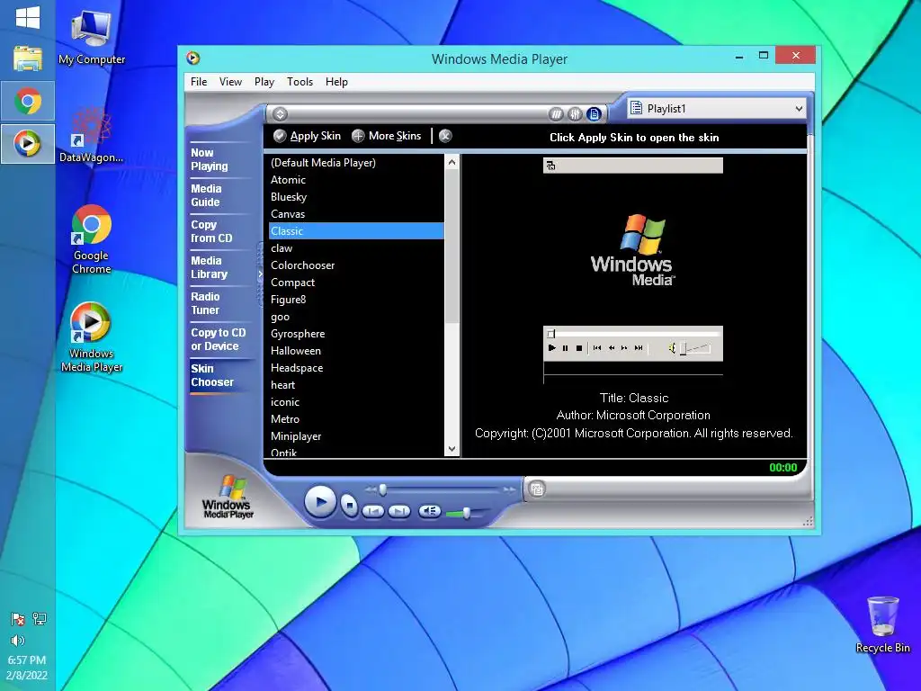Select the goo skin
The image size is (921, 691).
356,316
